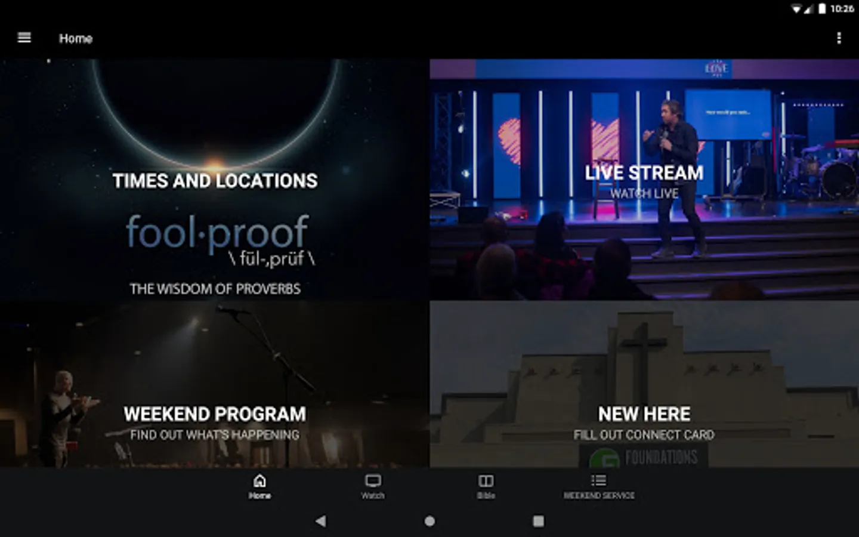Tap the Watch screen icon
Screen dimensions: 859x537
[373, 480]
